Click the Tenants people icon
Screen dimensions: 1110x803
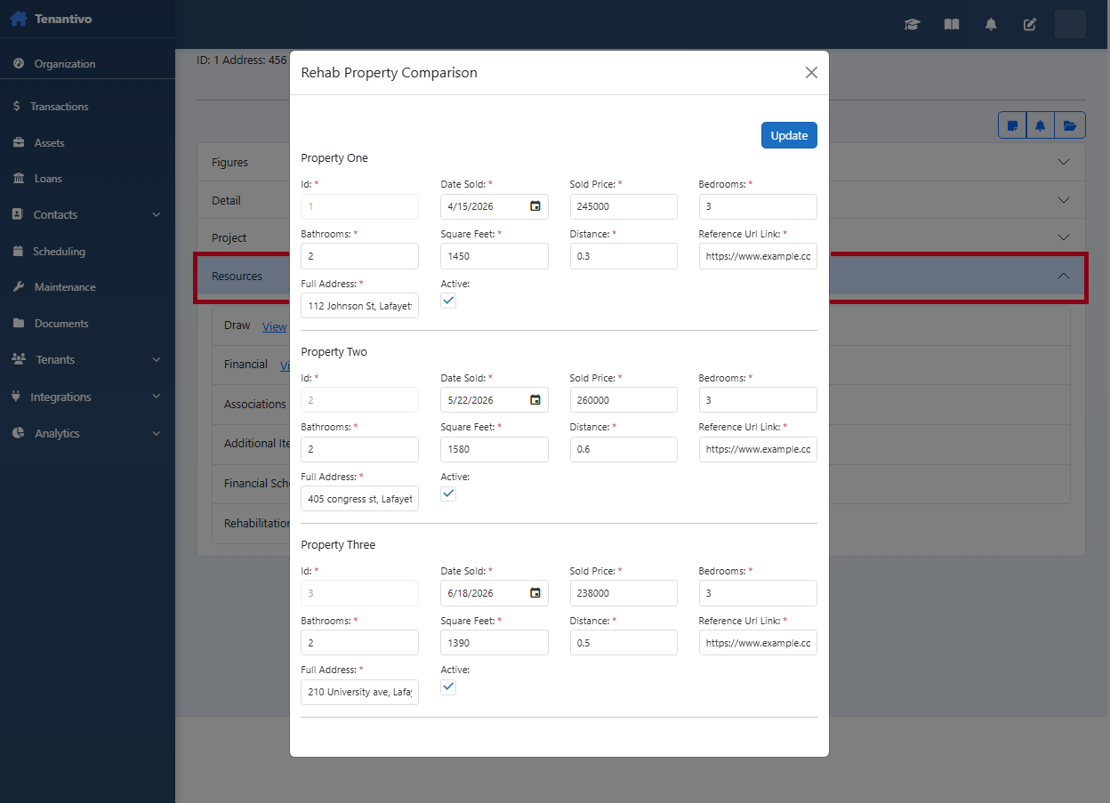tap(19, 360)
